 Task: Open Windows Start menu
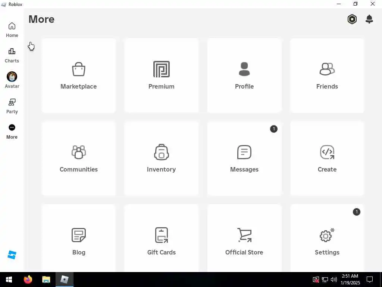(9, 280)
